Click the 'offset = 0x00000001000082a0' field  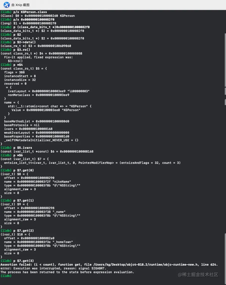pyautogui.click(x=29, y=238)
